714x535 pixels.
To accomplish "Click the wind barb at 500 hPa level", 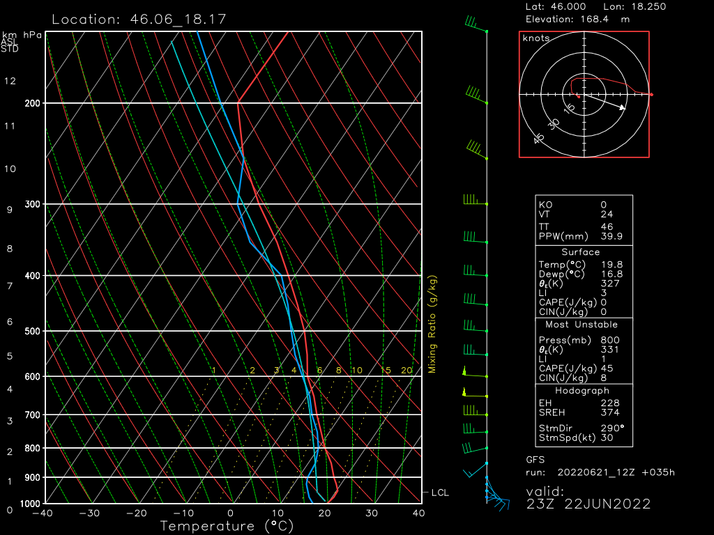I will pyautogui.click(x=475, y=328).
